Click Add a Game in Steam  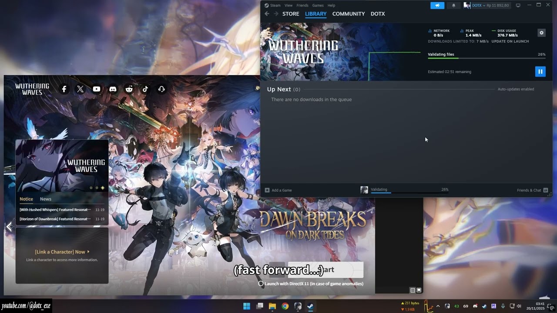278,190
